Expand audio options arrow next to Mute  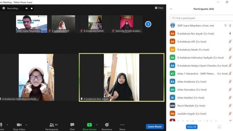(x=7, y=125)
